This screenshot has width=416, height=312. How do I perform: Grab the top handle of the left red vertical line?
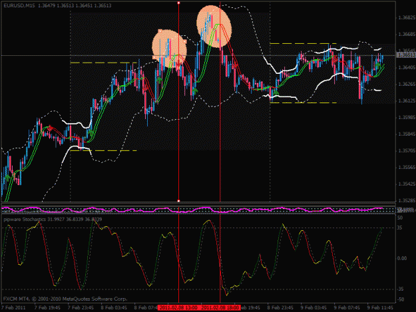coord(178,3)
